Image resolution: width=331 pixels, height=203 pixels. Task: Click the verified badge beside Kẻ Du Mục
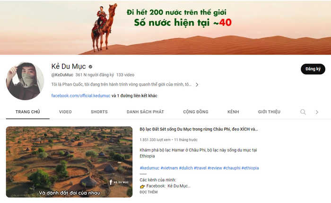pyautogui.click(x=90, y=67)
